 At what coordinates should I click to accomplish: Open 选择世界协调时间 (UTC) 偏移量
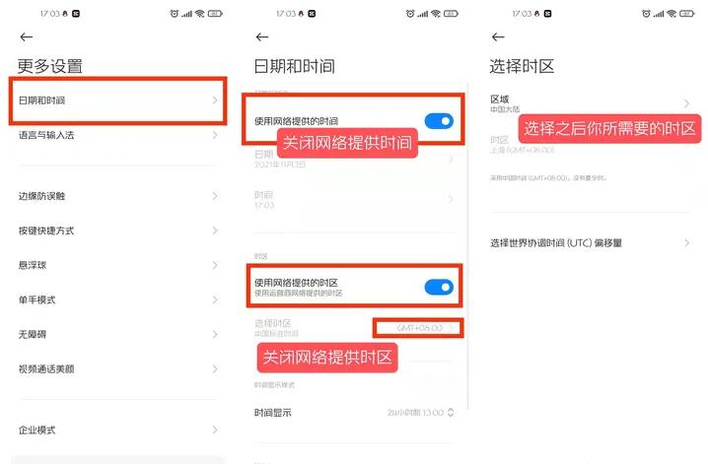point(591,243)
